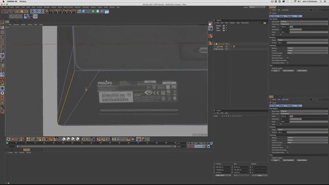Open the Apple menu

tap(3, 1)
